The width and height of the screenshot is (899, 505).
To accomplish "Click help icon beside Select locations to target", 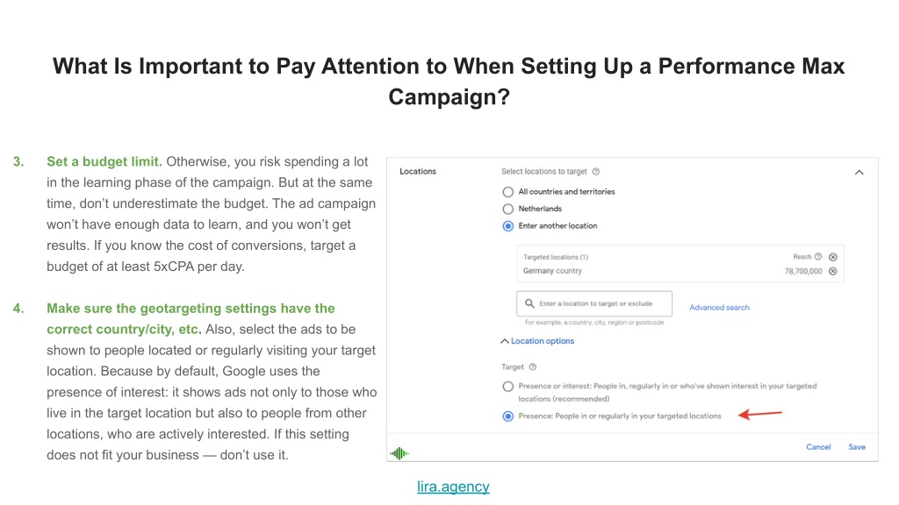I will [x=596, y=172].
